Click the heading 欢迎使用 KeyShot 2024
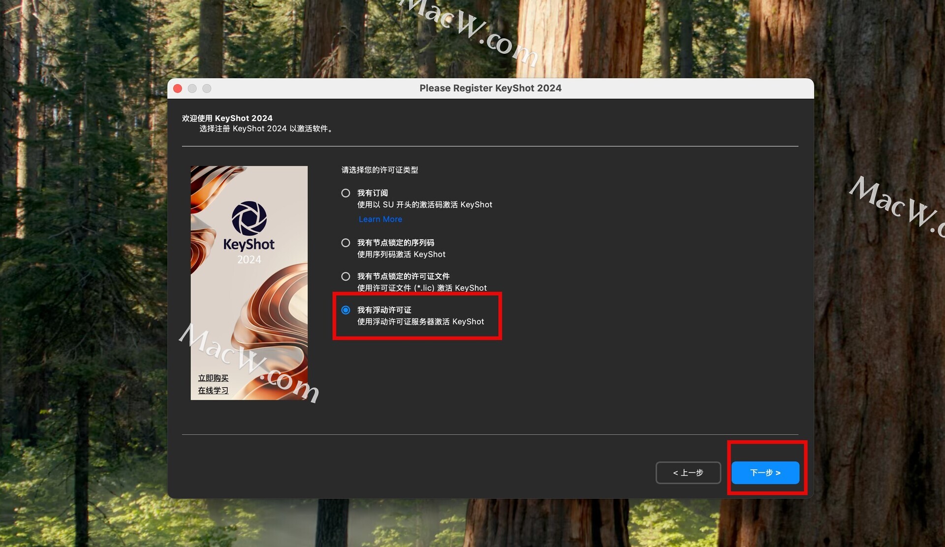Screen dimensions: 945x547 227,118
